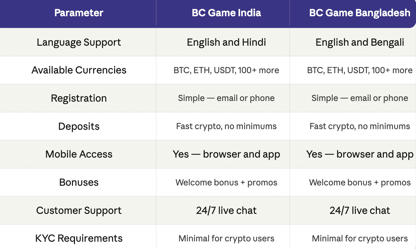Click the KYC Requirements row label
Image resolution: width=416 pixels, height=249 pixels.
click(x=79, y=238)
